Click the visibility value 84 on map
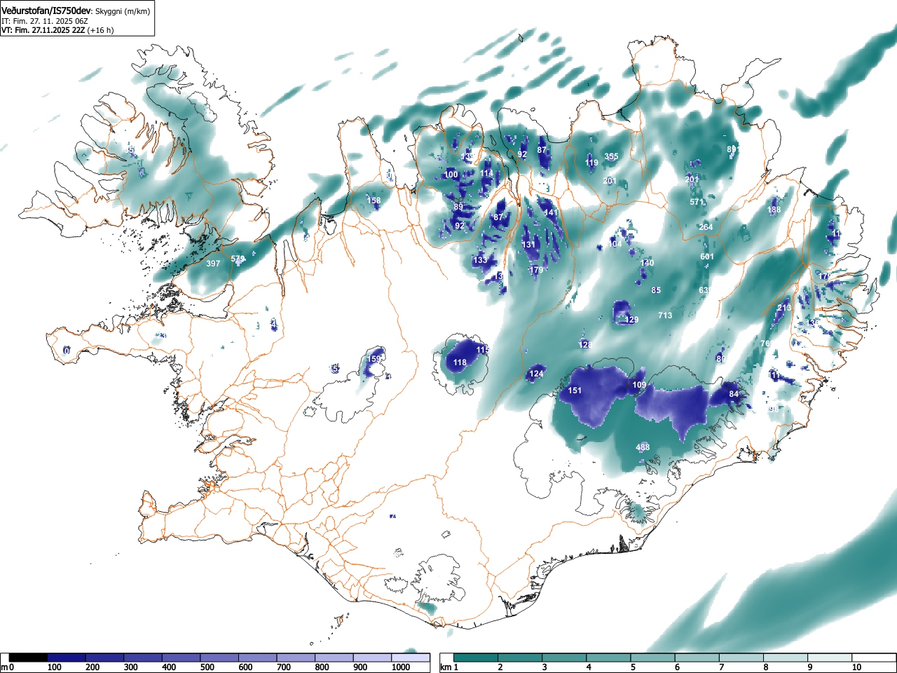The image size is (897, 673). point(734,394)
